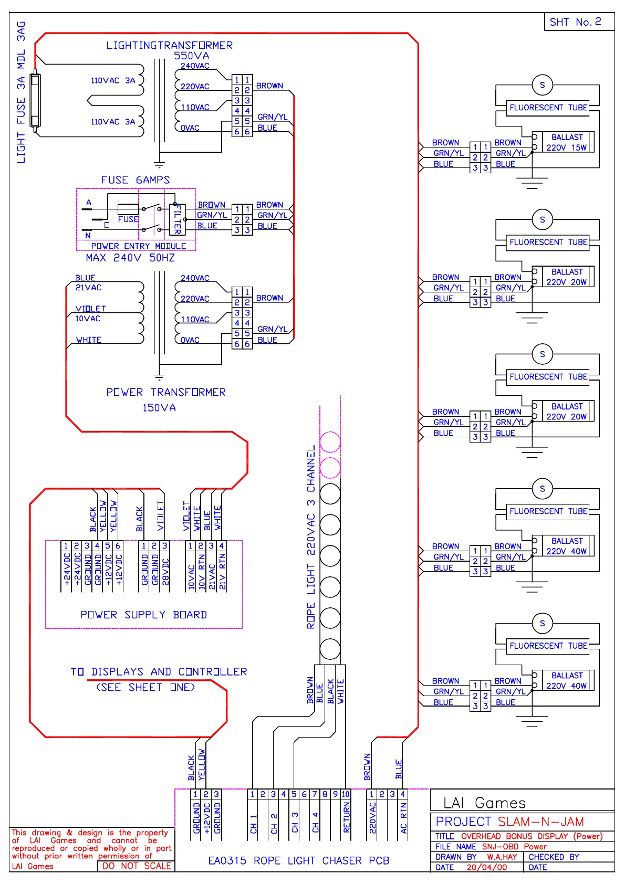Select the "CH 2" pin label
The width and height of the screenshot is (625, 884).
(274, 824)
